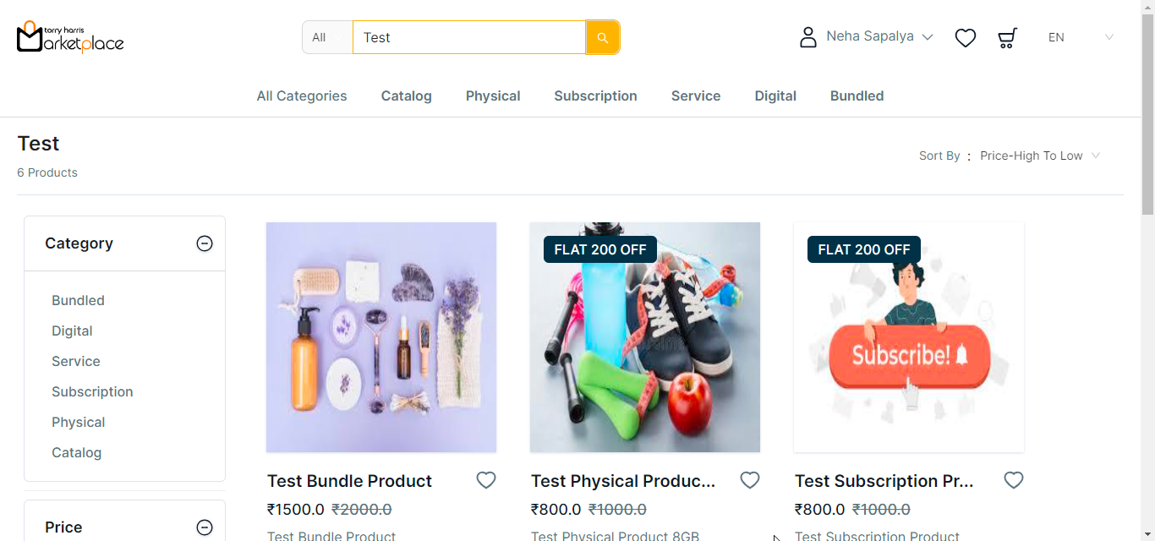
Task: Open the wishlist heart icon in header
Action: pyautogui.click(x=966, y=37)
